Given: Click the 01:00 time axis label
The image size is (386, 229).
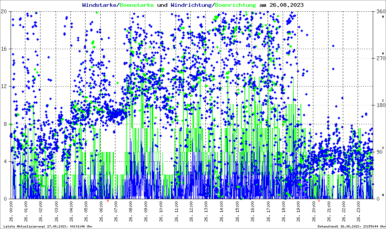Looking at the screenshot, I should click(x=26, y=211).
